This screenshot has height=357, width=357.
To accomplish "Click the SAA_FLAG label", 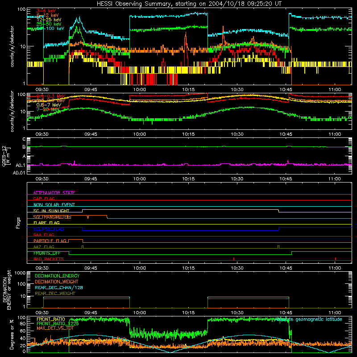I will (x=44, y=235).
